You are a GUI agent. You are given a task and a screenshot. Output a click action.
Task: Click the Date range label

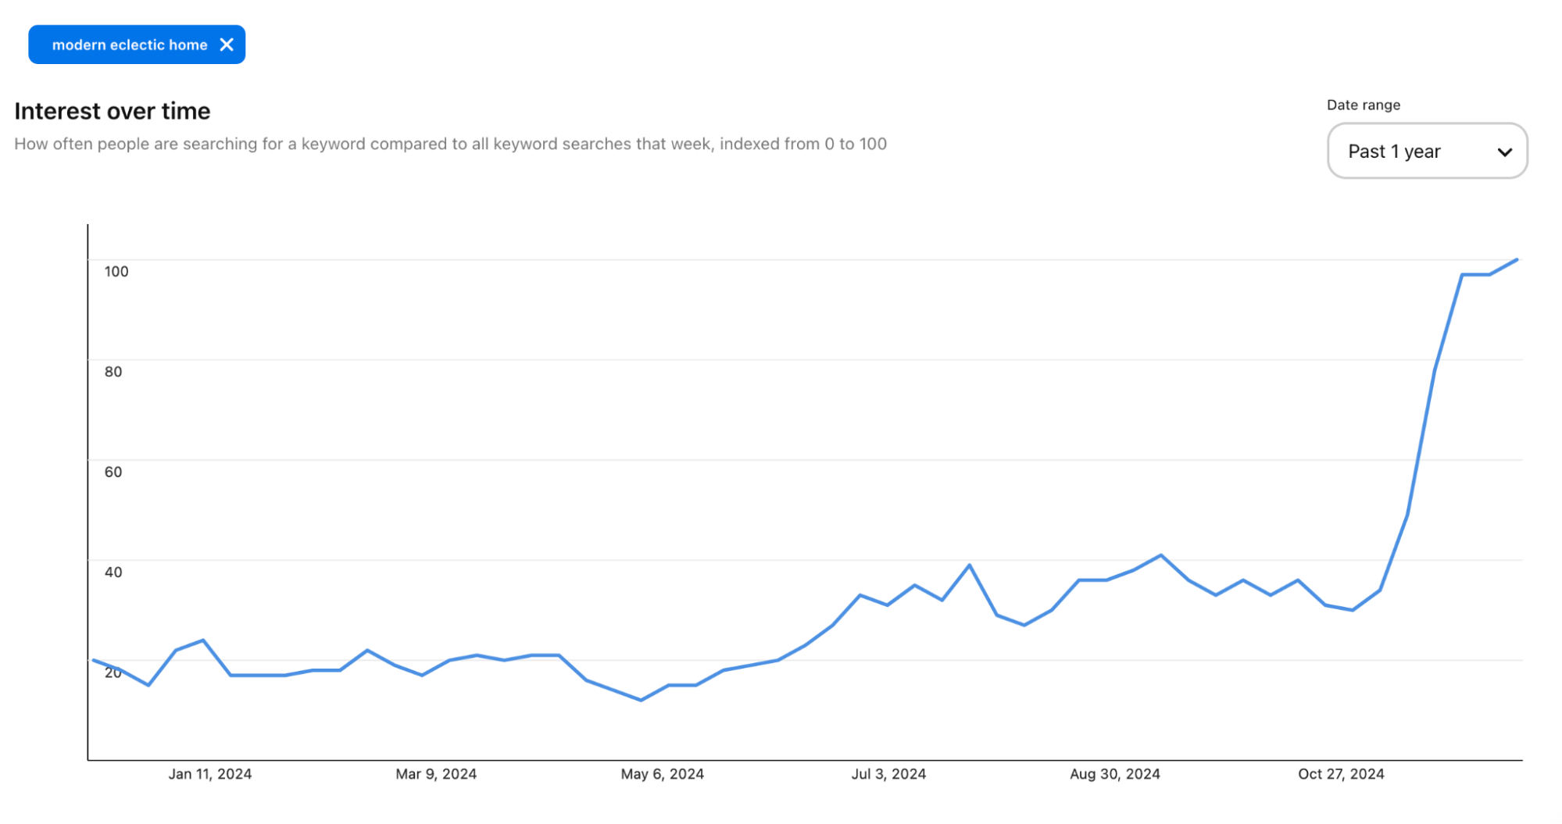[1363, 105]
